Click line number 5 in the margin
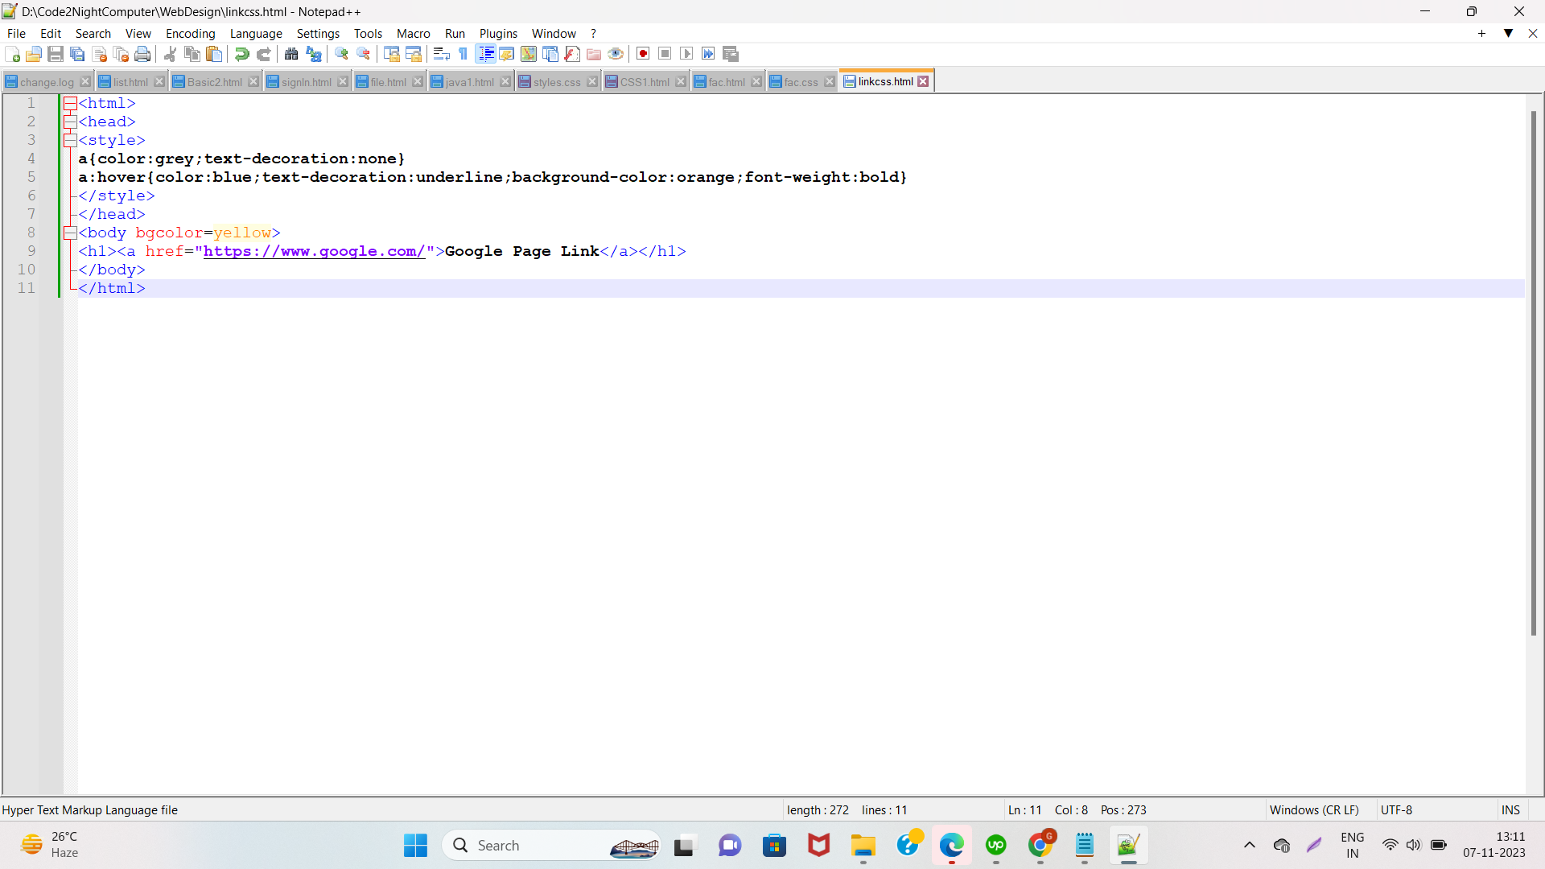1545x869 pixels. tap(31, 177)
